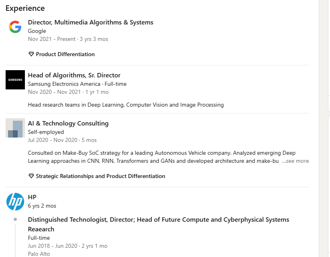330x257 pixels.
Task: Click the HP timeline bullet dot
Action: (15, 219)
